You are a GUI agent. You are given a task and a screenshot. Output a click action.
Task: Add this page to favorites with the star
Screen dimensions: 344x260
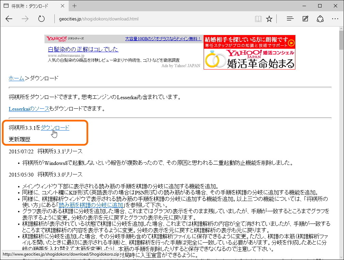269,19
